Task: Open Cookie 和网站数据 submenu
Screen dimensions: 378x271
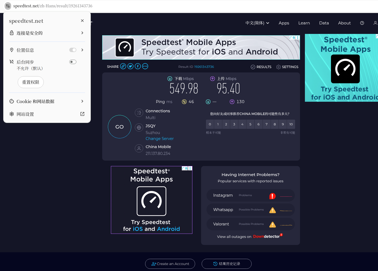Action: (x=47, y=101)
